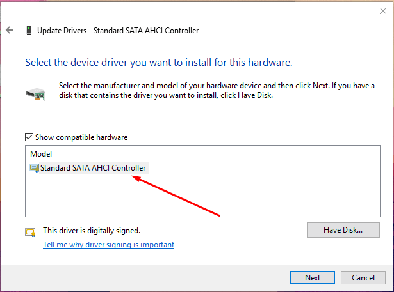Image resolution: width=394 pixels, height=292 pixels.
Task: Click the signed-driver certificate icon at bottom left
Action: tap(30, 233)
